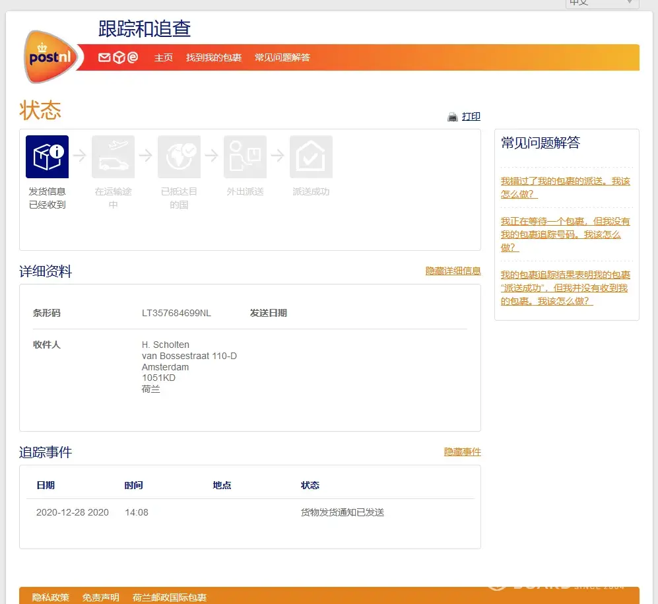
Task: Click the package box icon in header
Action: click(119, 57)
